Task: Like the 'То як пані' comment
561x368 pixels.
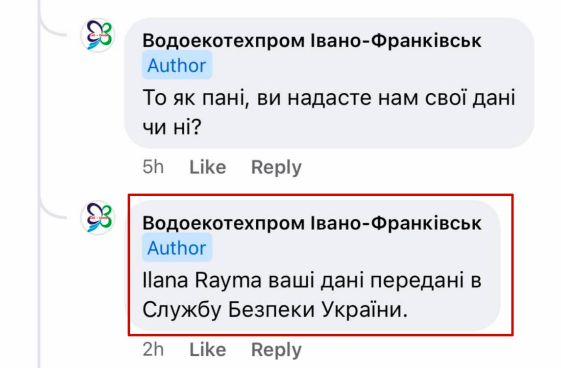Action: [208, 167]
